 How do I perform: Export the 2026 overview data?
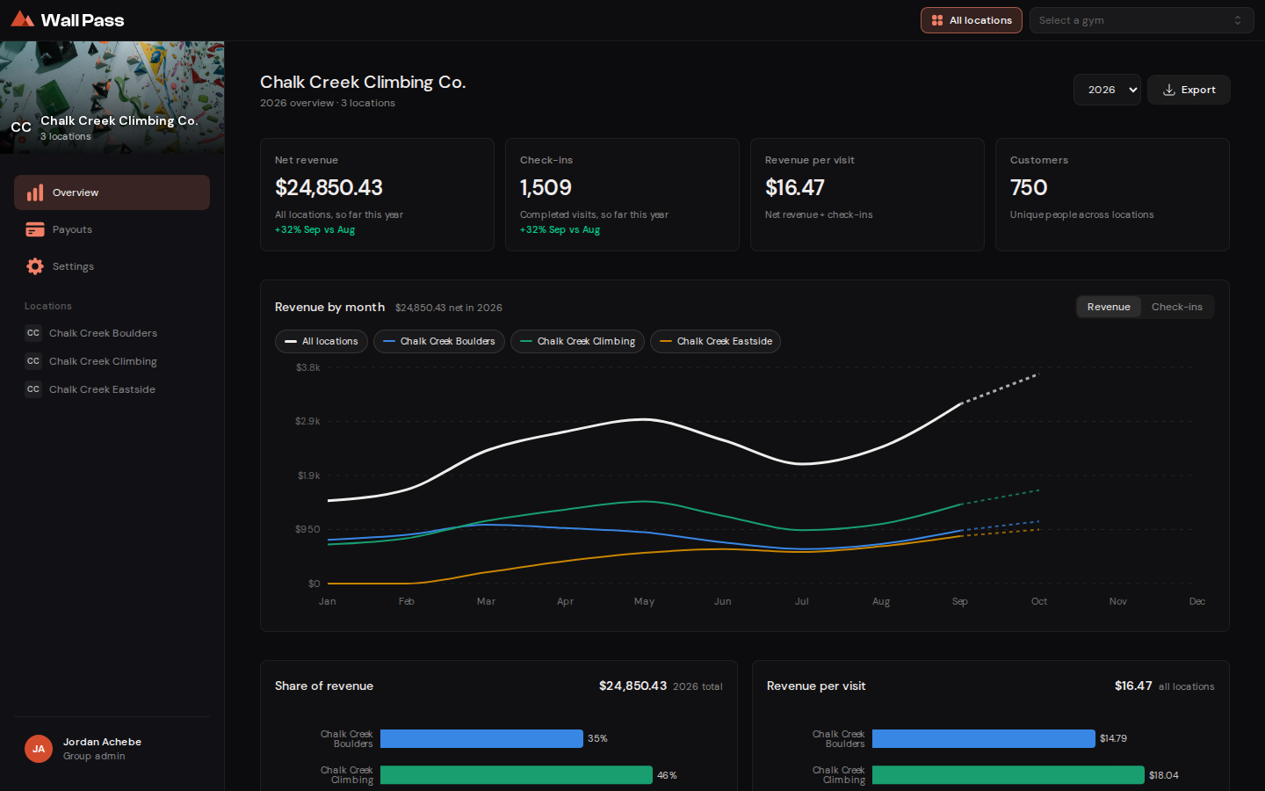coord(1189,90)
